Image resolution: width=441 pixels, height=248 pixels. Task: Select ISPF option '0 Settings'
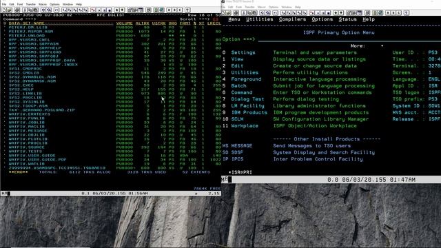point(239,52)
